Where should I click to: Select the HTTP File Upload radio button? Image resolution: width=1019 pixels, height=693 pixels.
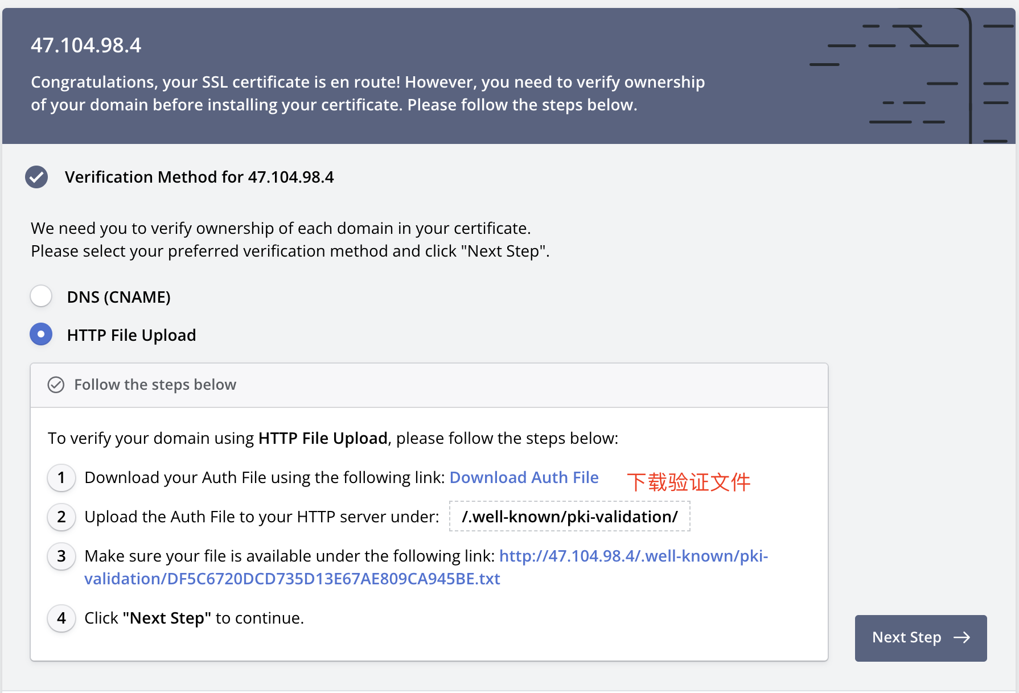tap(41, 335)
